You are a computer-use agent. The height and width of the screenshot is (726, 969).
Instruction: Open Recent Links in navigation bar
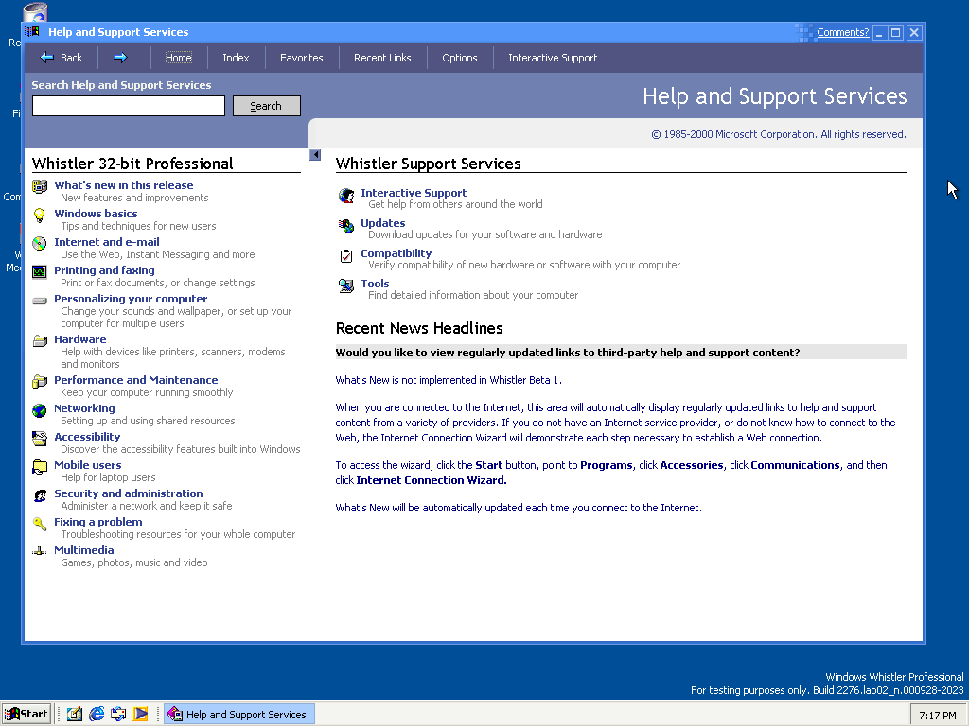tap(382, 58)
